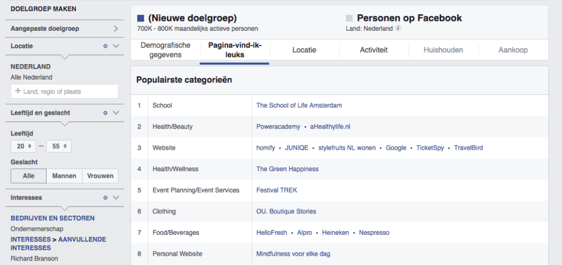562x265 pixels.
Task: Click blue square next to Nieuwe doelgroep
Action: (140, 18)
